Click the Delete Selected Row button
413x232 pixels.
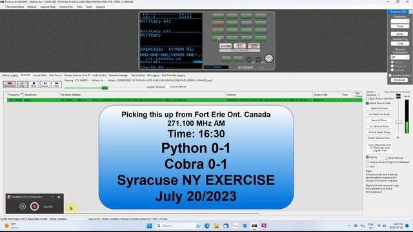pos(379,138)
